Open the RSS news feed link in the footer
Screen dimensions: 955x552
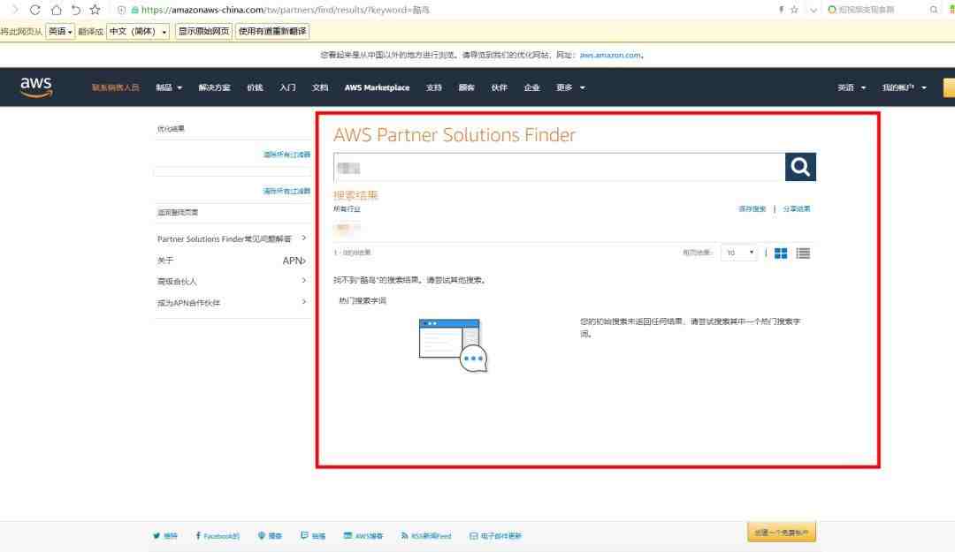(x=426, y=536)
